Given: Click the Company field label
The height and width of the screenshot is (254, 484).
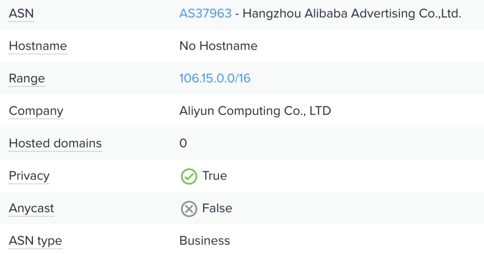Looking at the screenshot, I should (36, 111).
